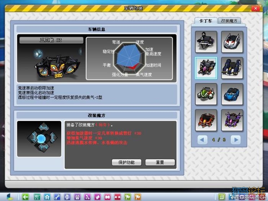
Task: Click the computer icon at toolbar start
Action: tap(10, 197)
